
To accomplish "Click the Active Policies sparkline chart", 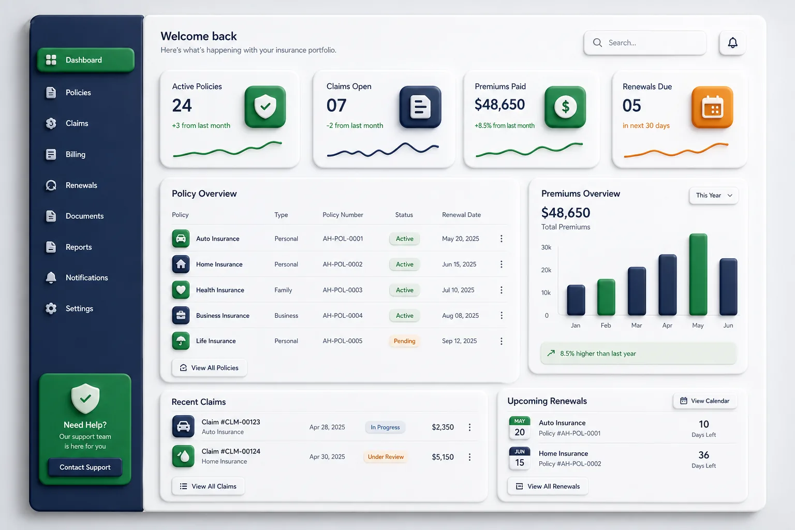I will [227, 149].
